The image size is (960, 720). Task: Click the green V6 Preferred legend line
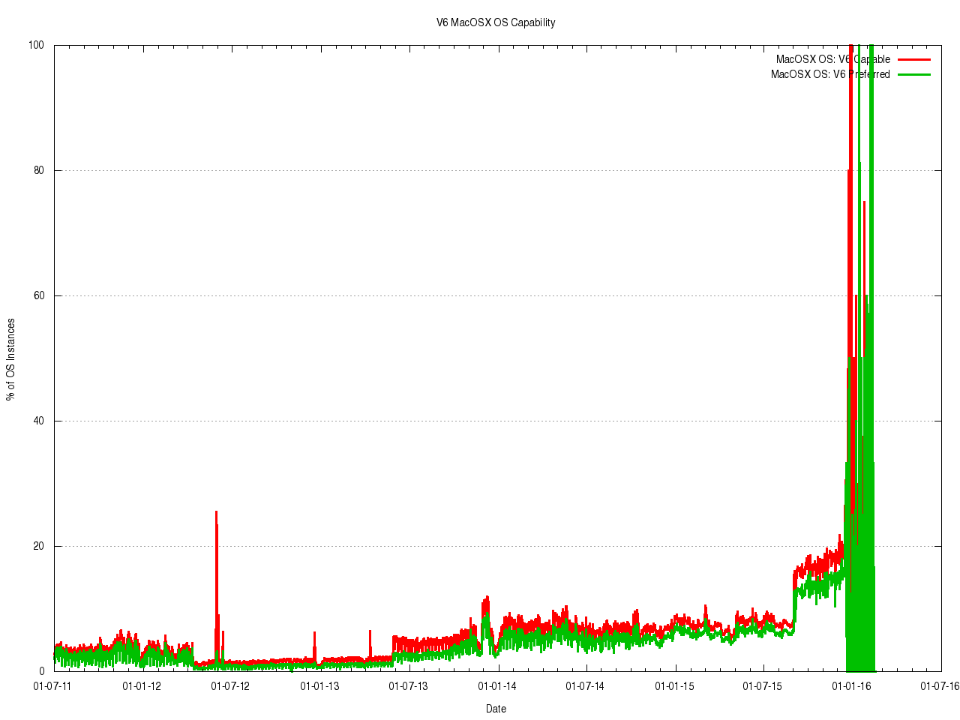914,74
